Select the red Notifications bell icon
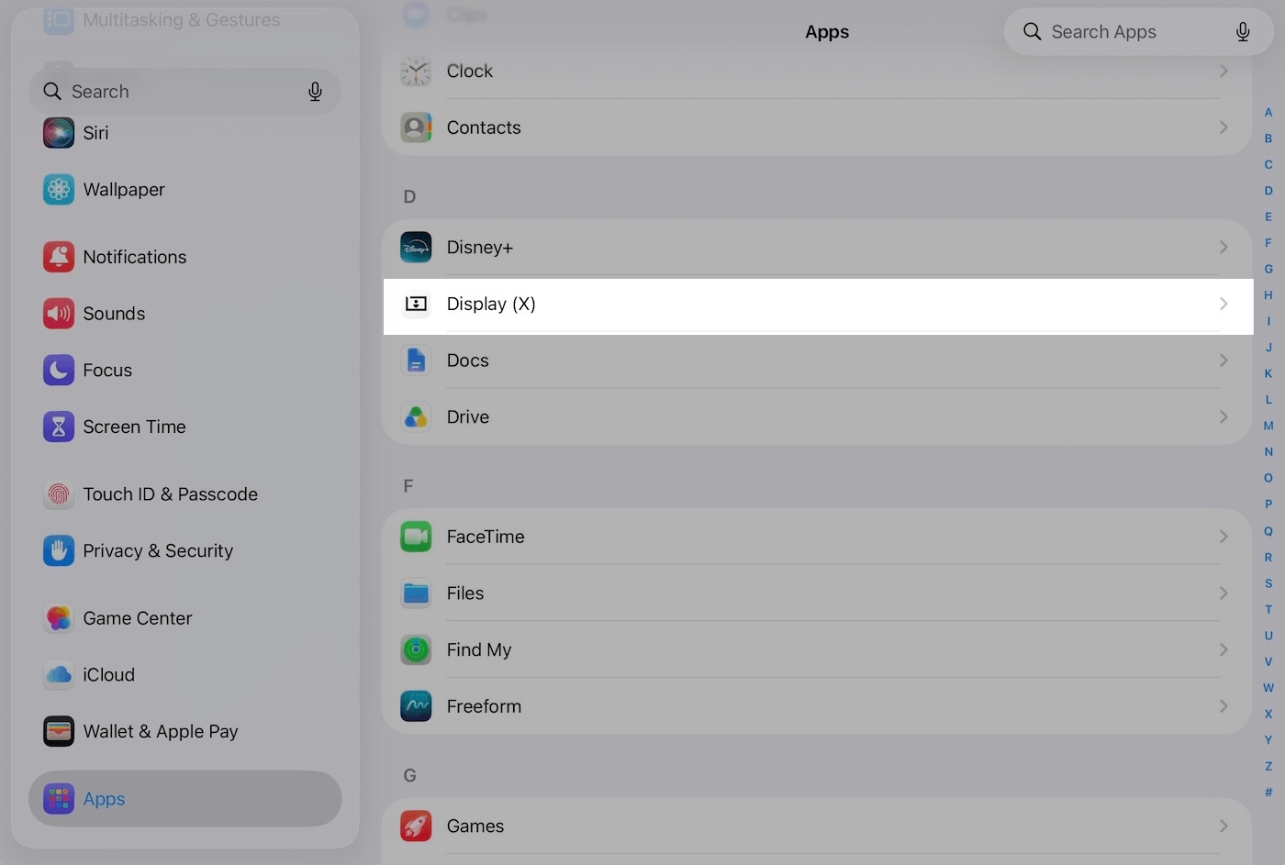 [59, 257]
